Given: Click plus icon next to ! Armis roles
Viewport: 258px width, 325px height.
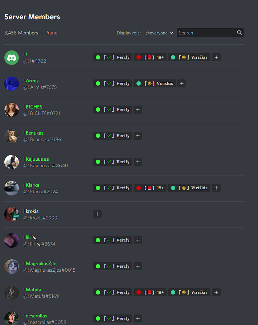Looking at the screenshot, I should 182,83.
